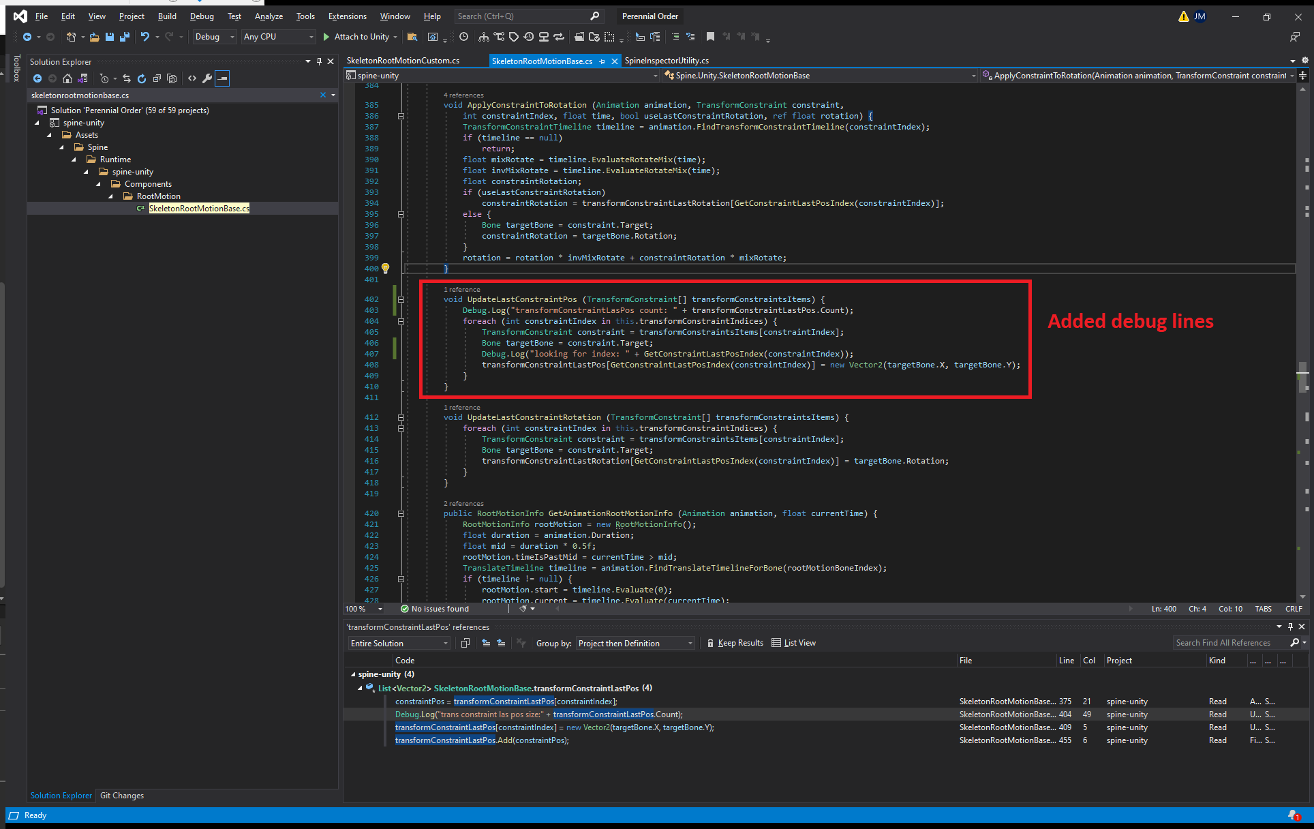Click the Refresh icon in Solution Explorer
This screenshot has height=829, width=1314.
pyautogui.click(x=142, y=78)
